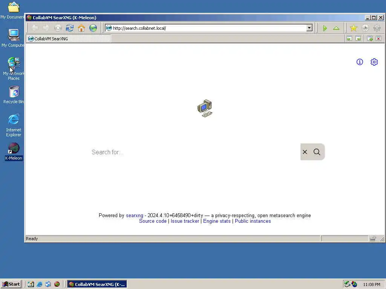This screenshot has height=289, width=386.
Task: Open the Start menu
Action: click(11, 284)
